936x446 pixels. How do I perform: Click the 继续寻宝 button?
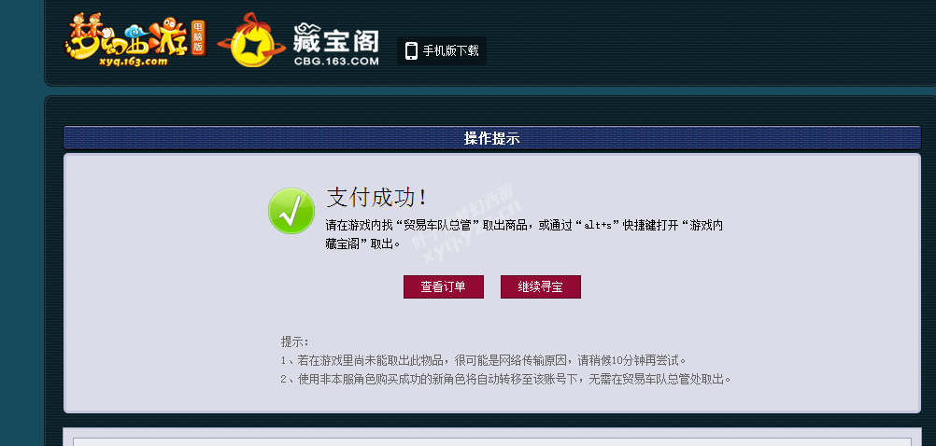point(541,286)
